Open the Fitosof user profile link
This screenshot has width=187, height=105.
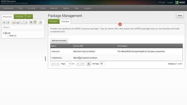[162, 2]
